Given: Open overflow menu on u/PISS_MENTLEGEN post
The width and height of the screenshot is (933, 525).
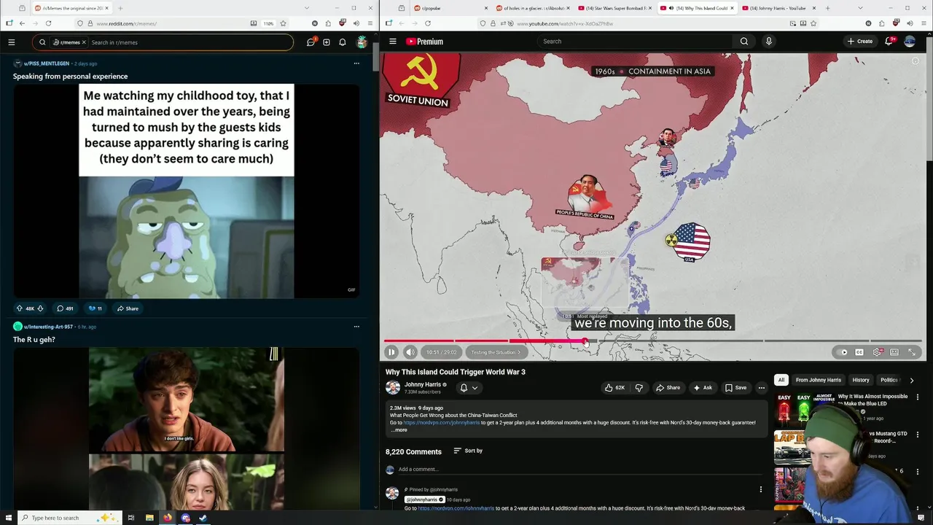Looking at the screenshot, I should [356, 63].
